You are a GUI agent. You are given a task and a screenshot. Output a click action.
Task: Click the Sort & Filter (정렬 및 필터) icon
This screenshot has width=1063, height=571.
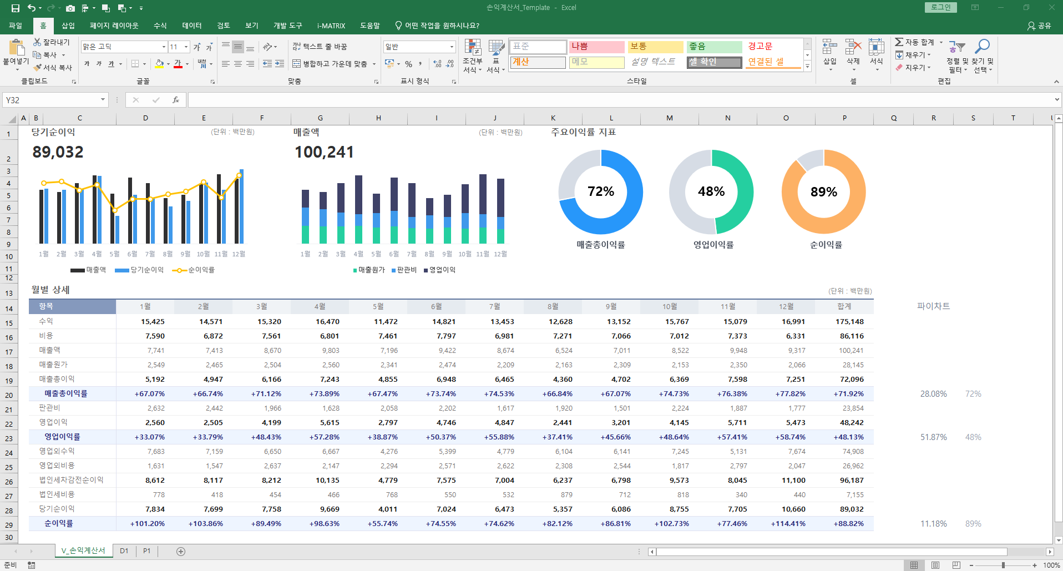point(956,48)
